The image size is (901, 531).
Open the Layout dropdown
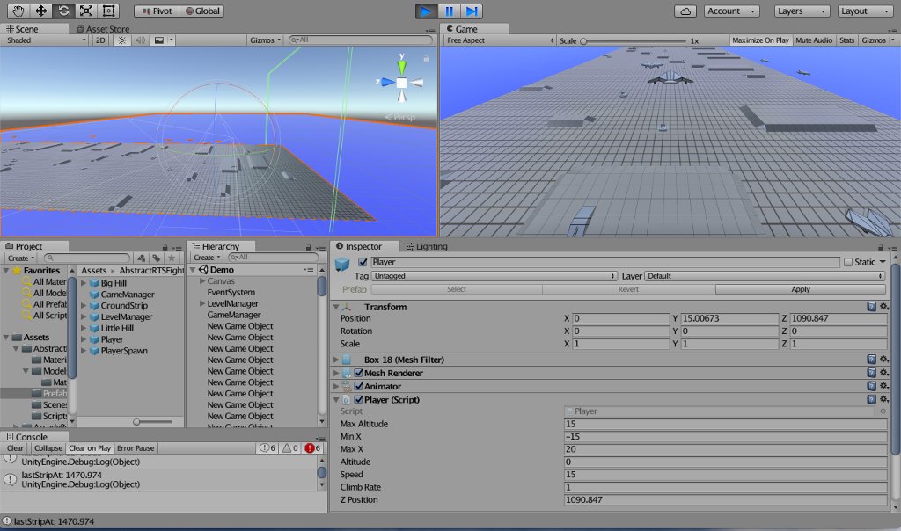coord(865,11)
